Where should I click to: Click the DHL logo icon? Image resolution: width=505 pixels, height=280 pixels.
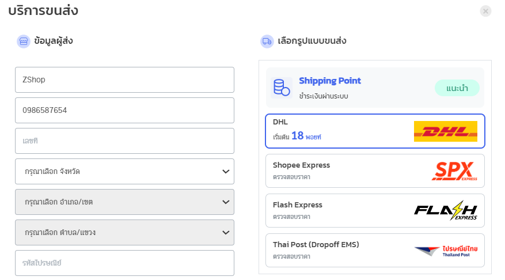[445, 131]
